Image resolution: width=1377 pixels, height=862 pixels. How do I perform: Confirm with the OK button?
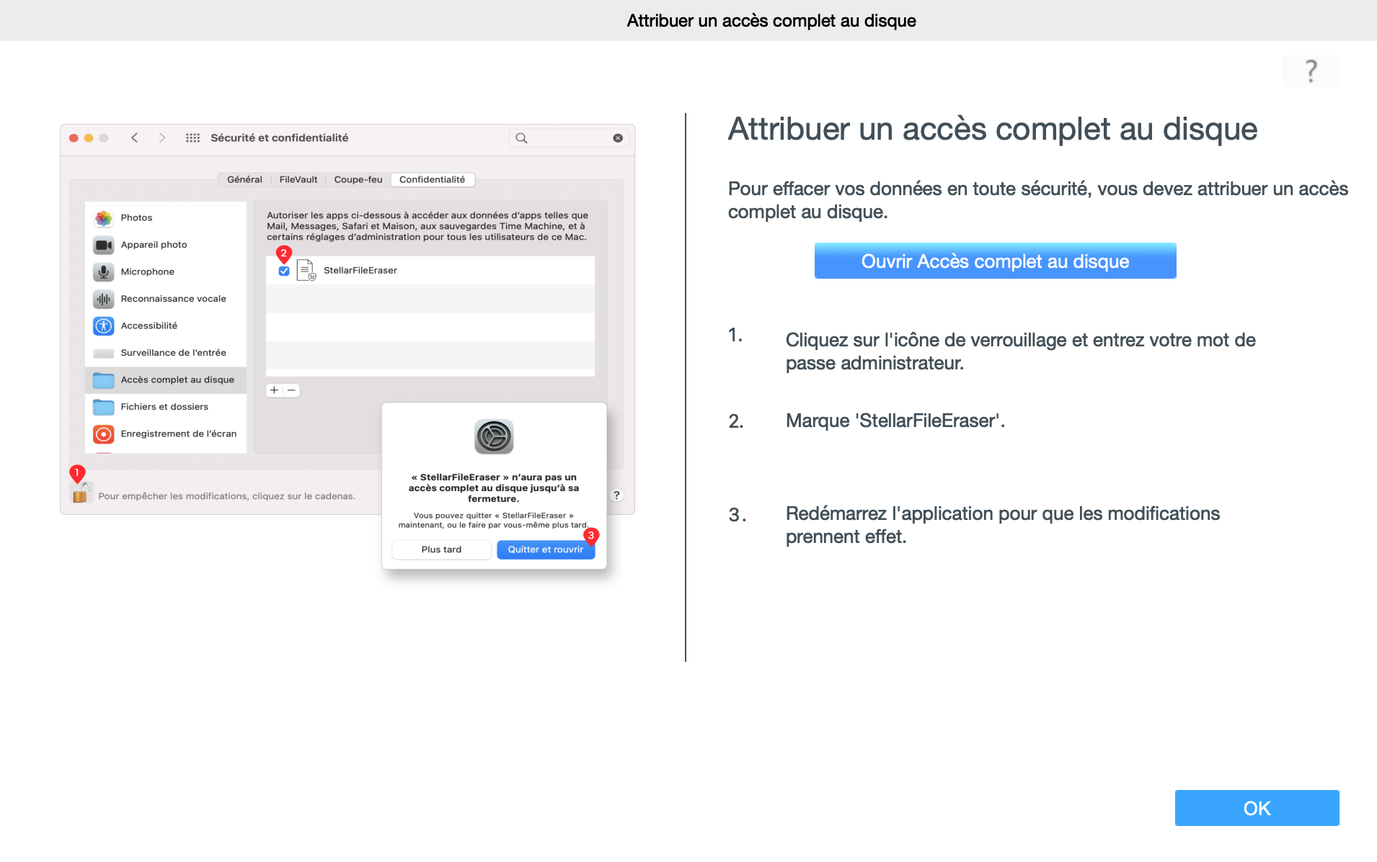tap(1257, 808)
